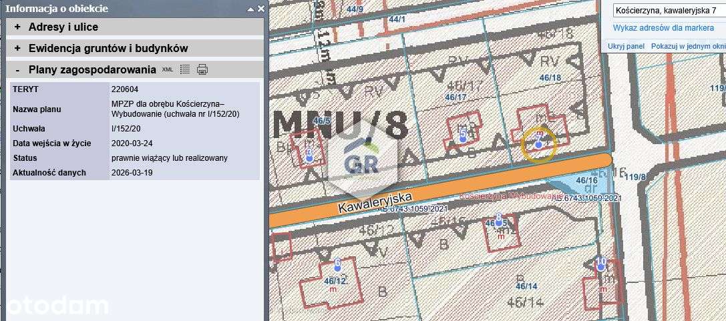Click Pokazuj w jednym oknie link
The width and height of the screenshot is (726, 321).
tap(688, 46)
